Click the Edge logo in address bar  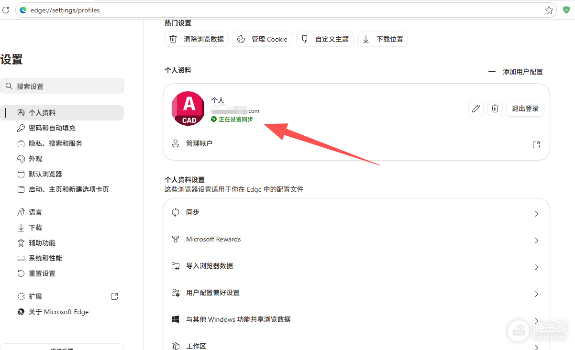(23, 10)
